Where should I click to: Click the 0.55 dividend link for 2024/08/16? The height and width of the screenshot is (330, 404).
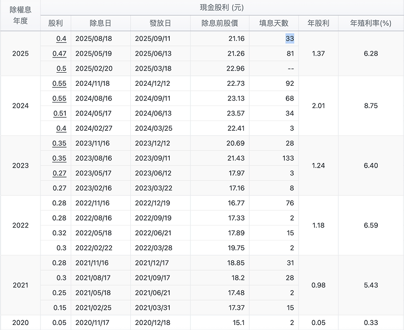coord(60,98)
